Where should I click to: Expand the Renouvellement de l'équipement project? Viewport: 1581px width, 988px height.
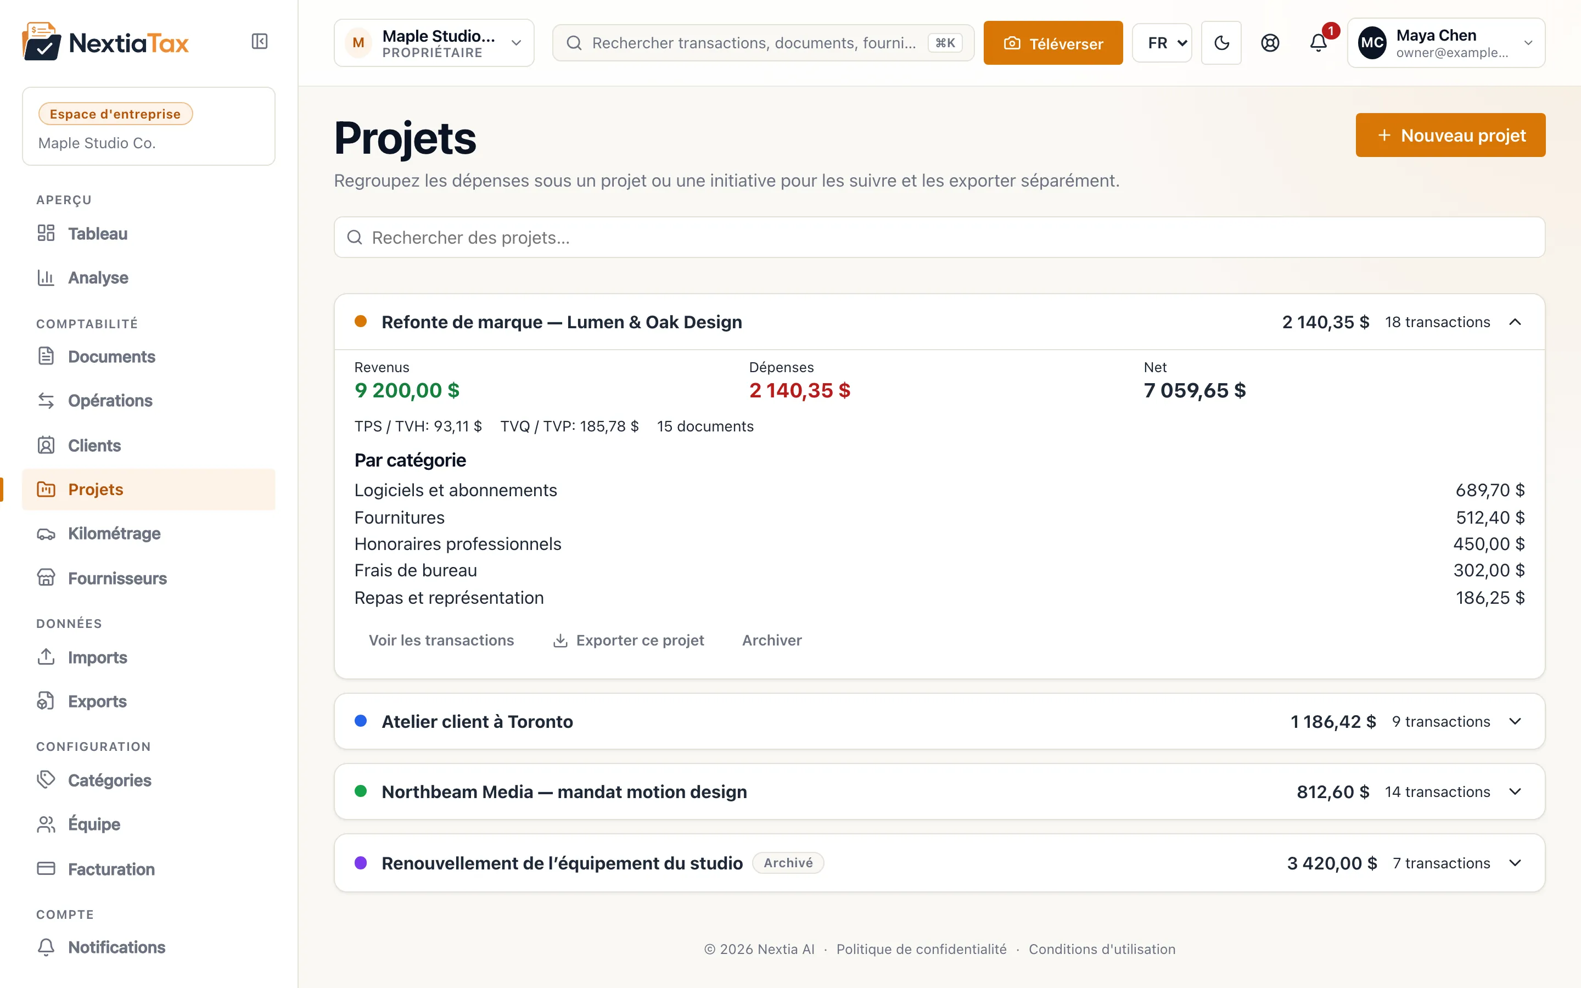[1515, 863]
